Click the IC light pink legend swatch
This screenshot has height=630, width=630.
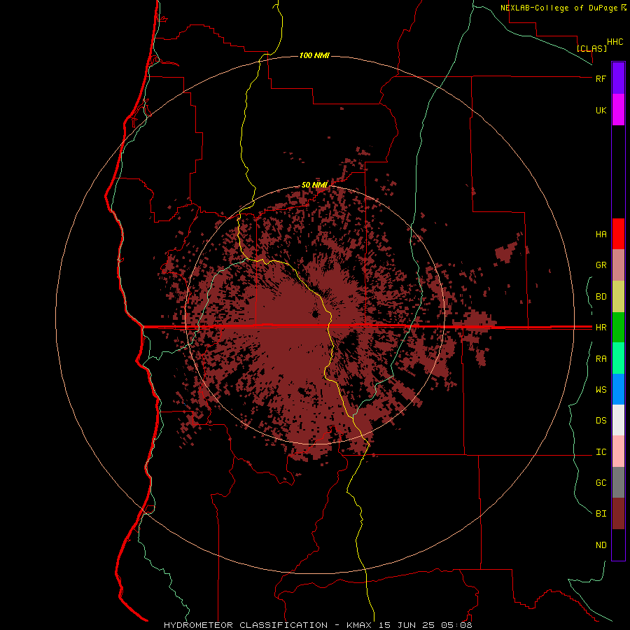point(618,451)
